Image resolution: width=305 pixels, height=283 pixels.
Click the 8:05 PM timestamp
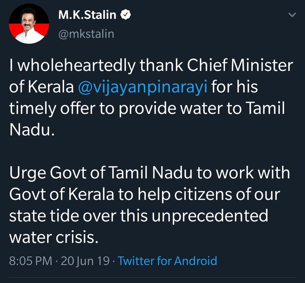[x=30, y=261]
